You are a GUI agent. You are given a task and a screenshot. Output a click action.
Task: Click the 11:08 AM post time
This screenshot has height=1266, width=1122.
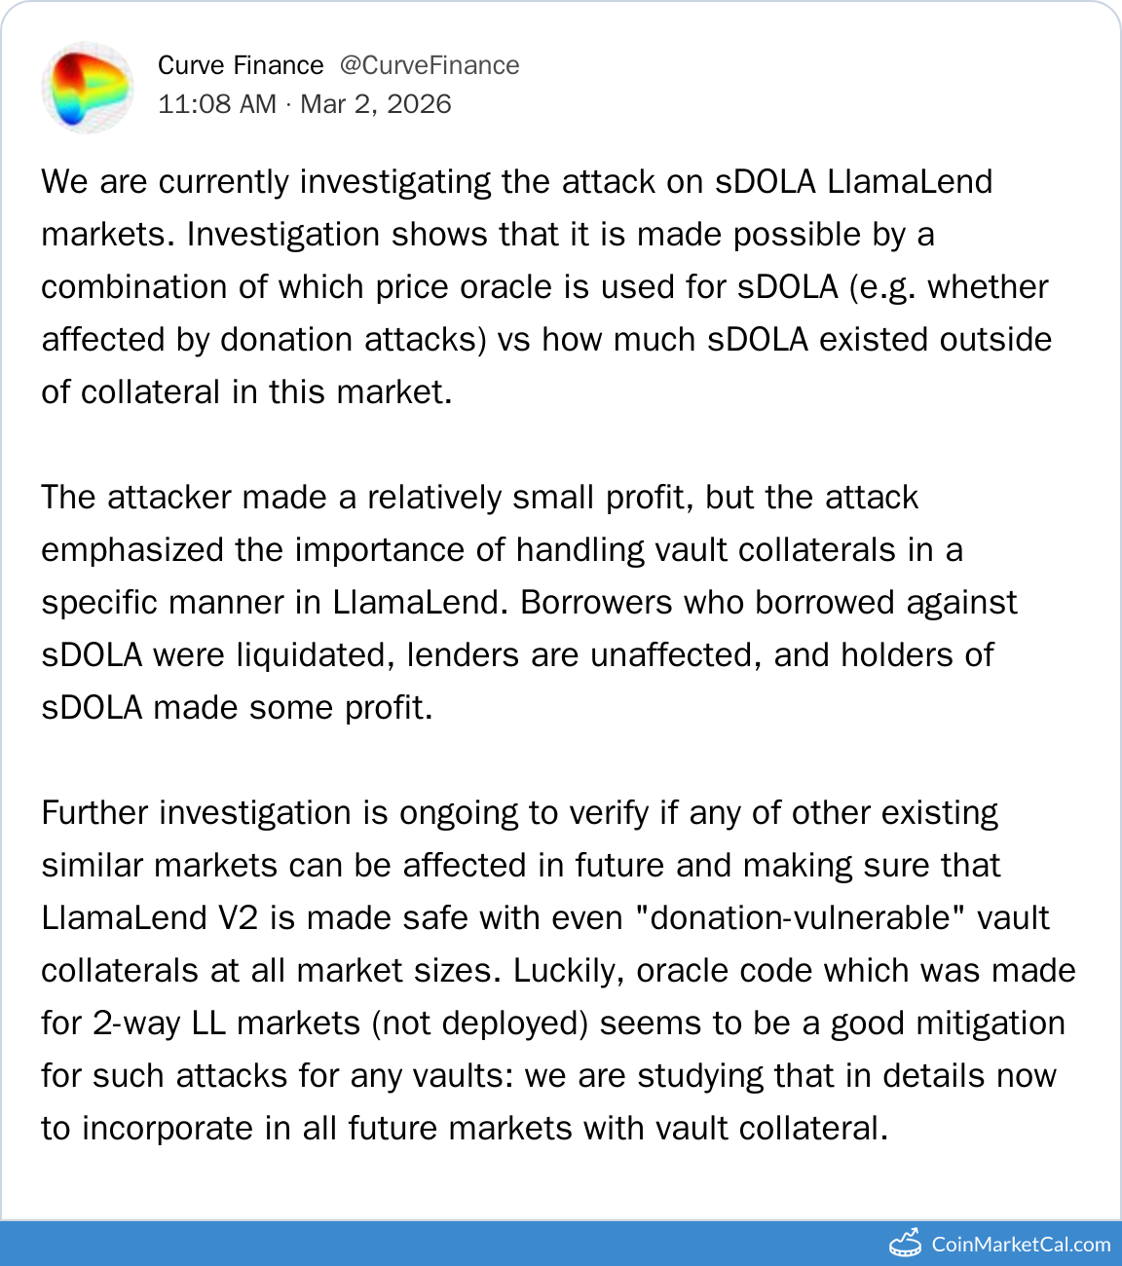pos(217,104)
